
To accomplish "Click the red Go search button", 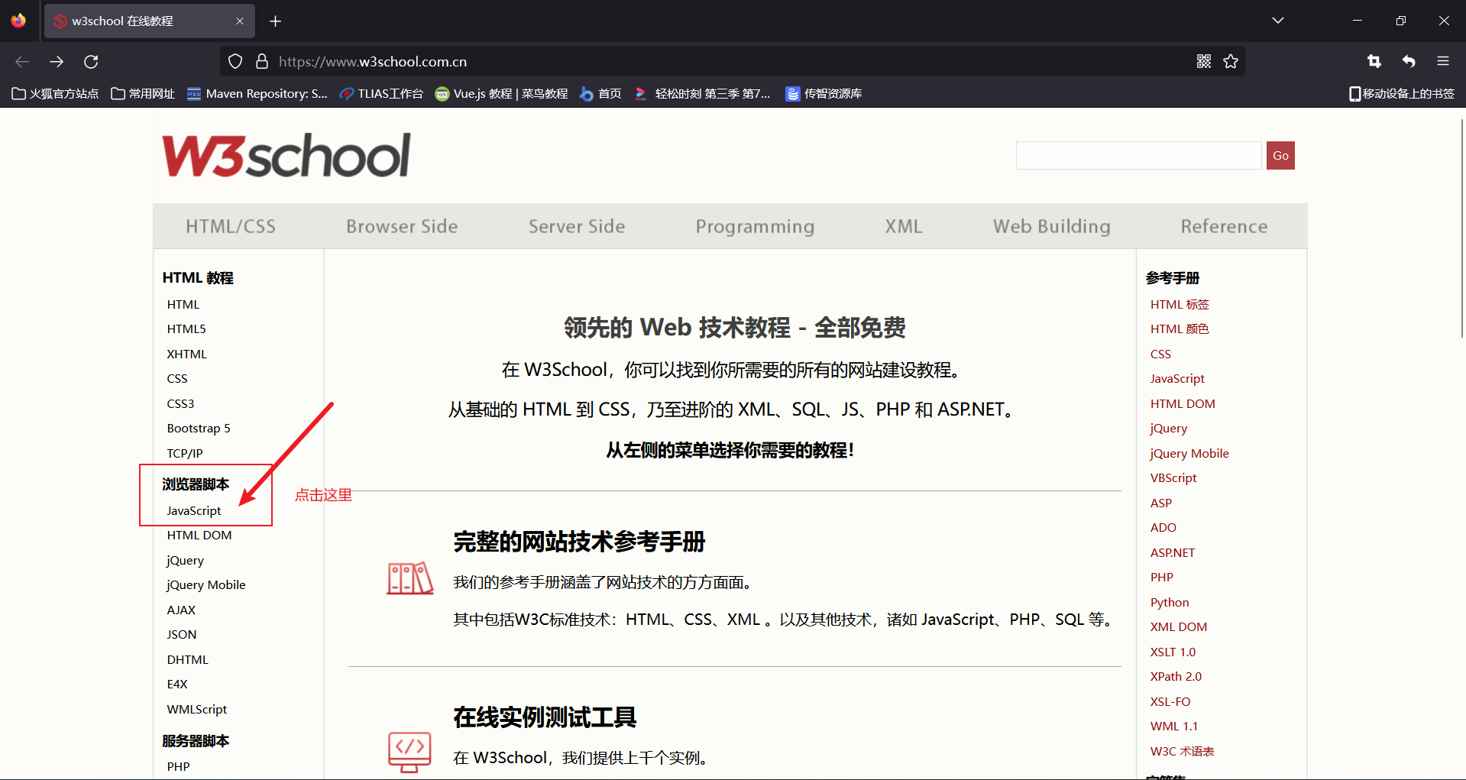I will click(1280, 156).
